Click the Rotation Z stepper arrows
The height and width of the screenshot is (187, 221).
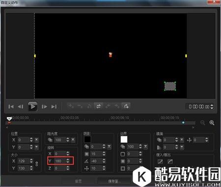[x=68, y=168]
